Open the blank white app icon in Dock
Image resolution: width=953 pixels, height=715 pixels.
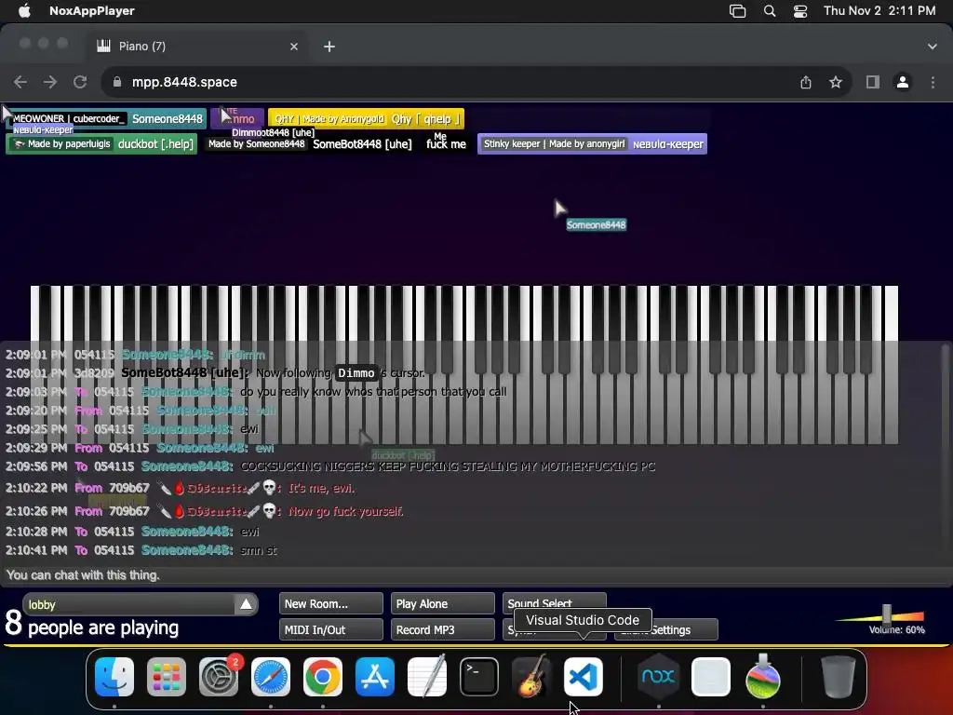(710, 677)
